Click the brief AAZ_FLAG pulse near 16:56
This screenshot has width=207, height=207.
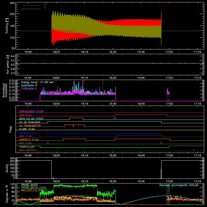161,143
